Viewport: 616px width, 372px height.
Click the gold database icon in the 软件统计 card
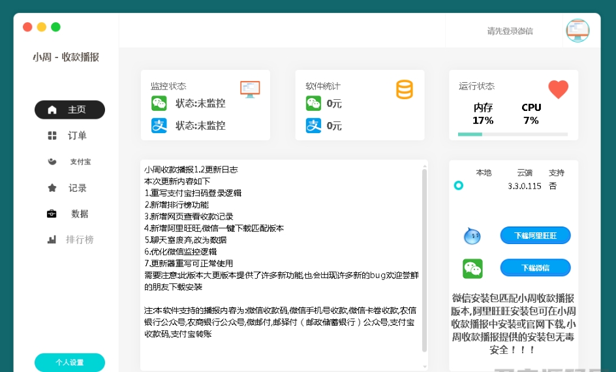coord(405,89)
